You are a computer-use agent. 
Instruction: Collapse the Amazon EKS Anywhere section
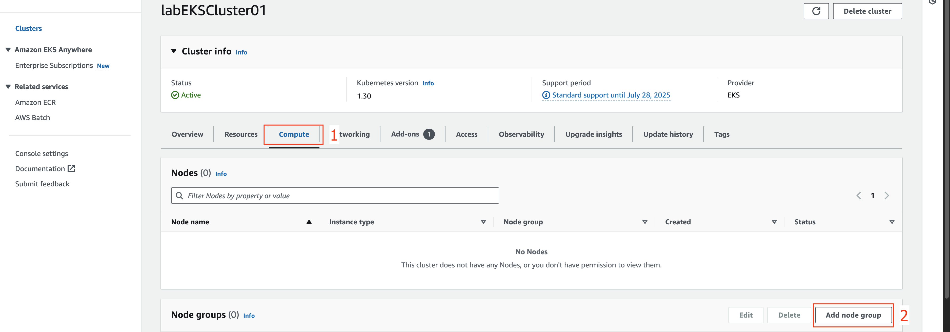coord(8,49)
